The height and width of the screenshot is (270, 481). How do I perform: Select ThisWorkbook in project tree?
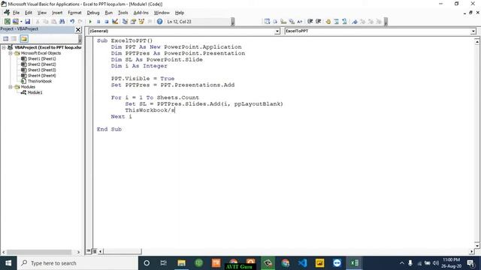[40, 81]
